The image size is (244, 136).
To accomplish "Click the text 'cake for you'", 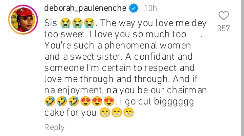I will coord(70,113).
